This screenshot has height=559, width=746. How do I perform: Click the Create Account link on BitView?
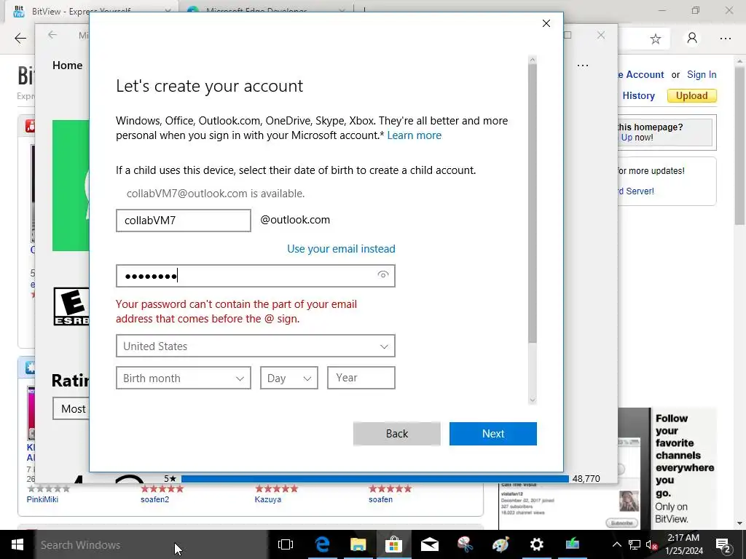coord(640,75)
